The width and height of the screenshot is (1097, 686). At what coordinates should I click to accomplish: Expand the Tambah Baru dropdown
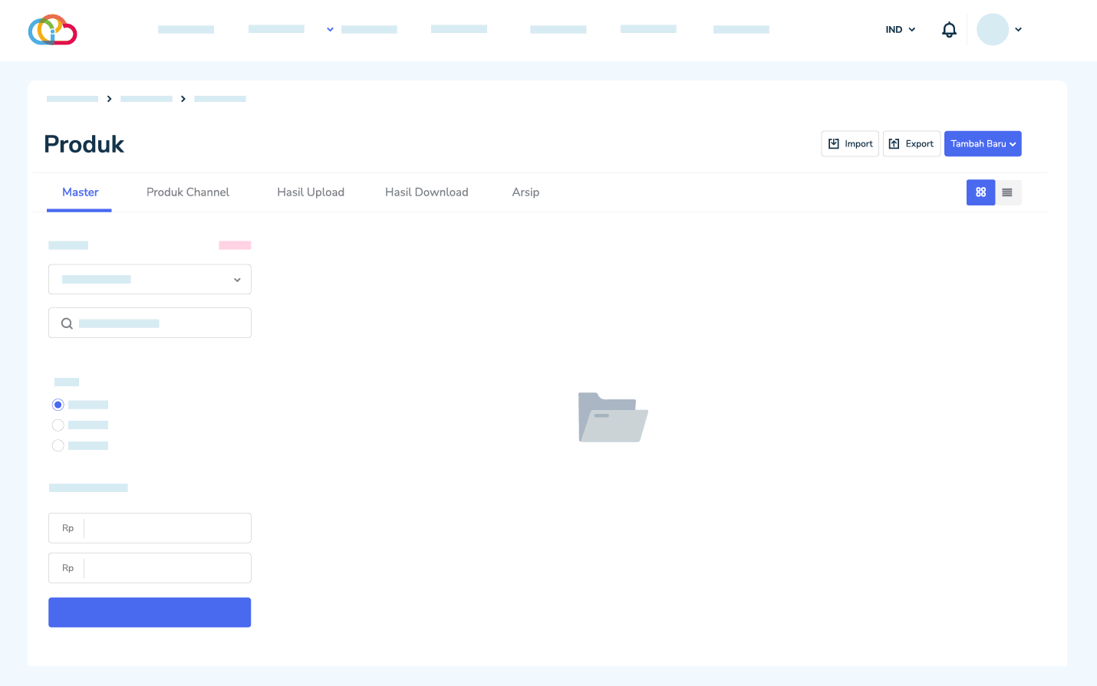click(x=982, y=144)
